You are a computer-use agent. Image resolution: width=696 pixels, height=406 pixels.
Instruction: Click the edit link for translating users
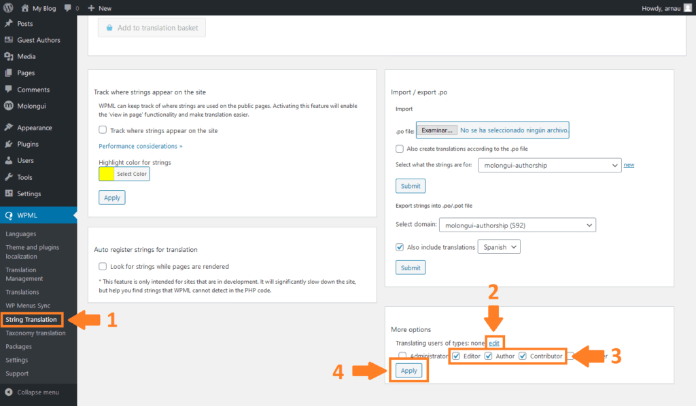tap(494, 343)
